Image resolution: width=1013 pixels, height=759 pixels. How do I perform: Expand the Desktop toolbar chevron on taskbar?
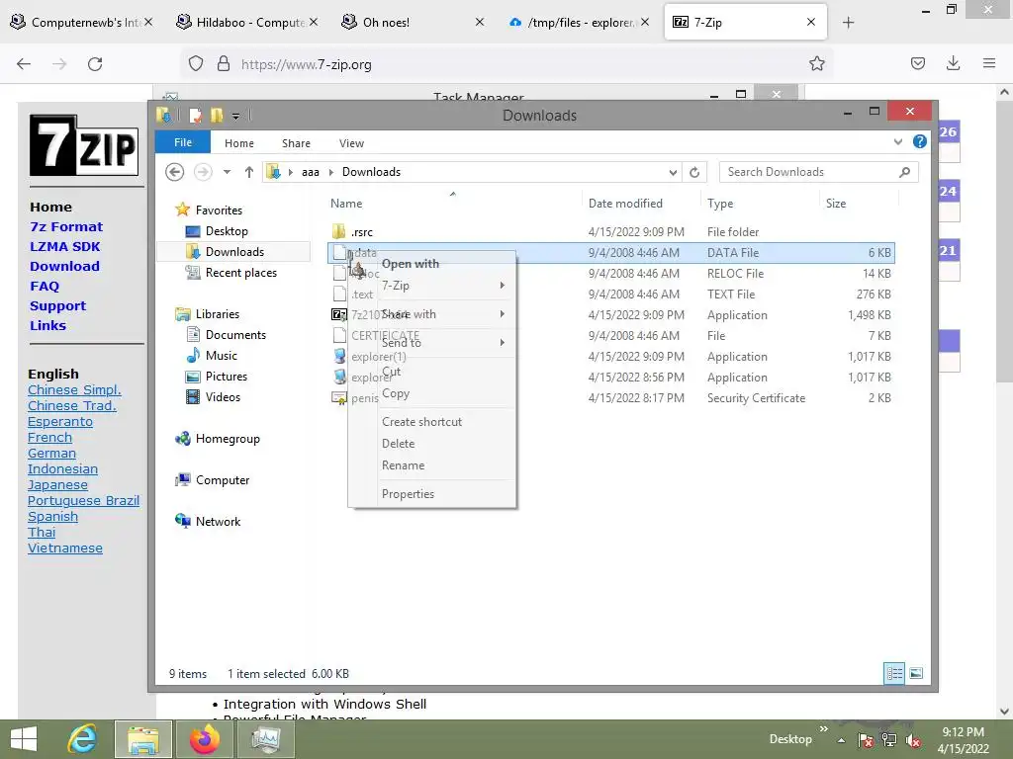pyautogui.click(x=824, y=729)
